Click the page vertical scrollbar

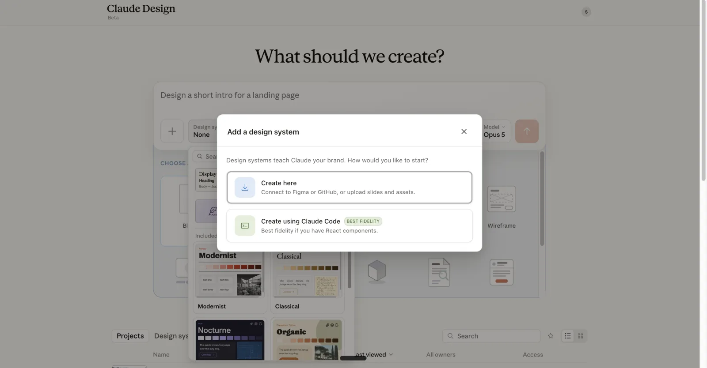[703, 90]
